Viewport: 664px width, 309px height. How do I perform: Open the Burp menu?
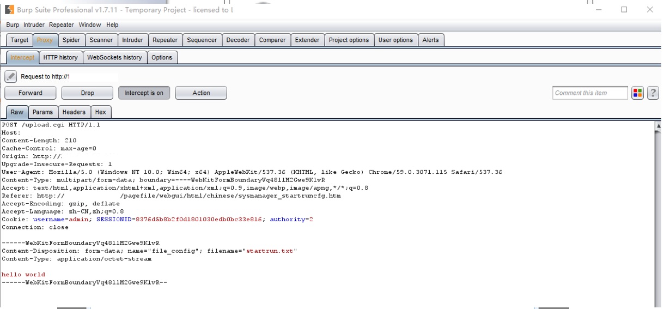pos(13,25)
